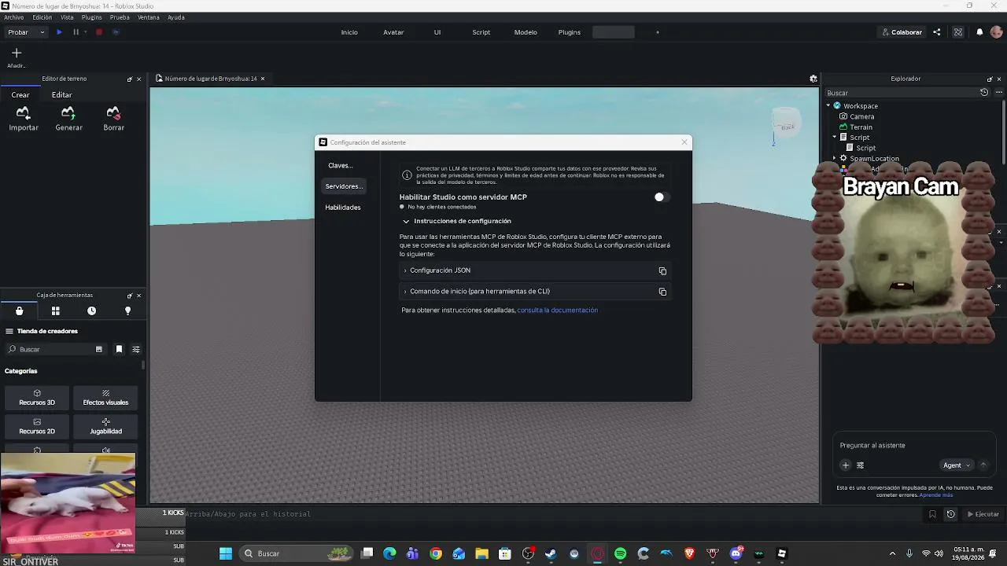Switch to the Inicio ribbon tab

[349, 32]
